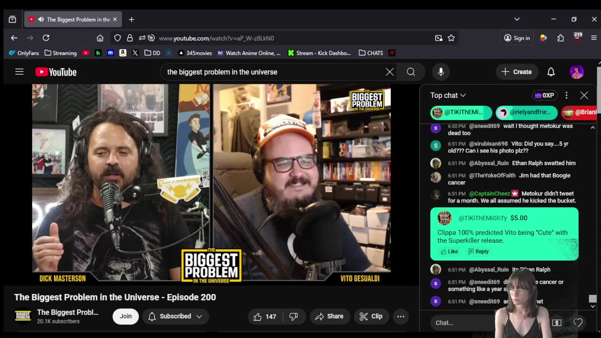Screen dimensions: 601x338
Task: Open a new browser tab
Action: pyautogui.click(x=131, y=19)
